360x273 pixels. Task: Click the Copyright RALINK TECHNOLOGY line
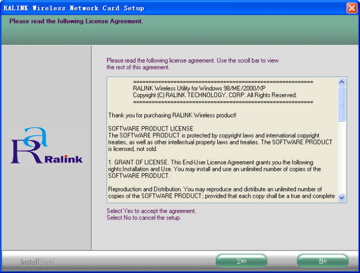pos(215,95)
